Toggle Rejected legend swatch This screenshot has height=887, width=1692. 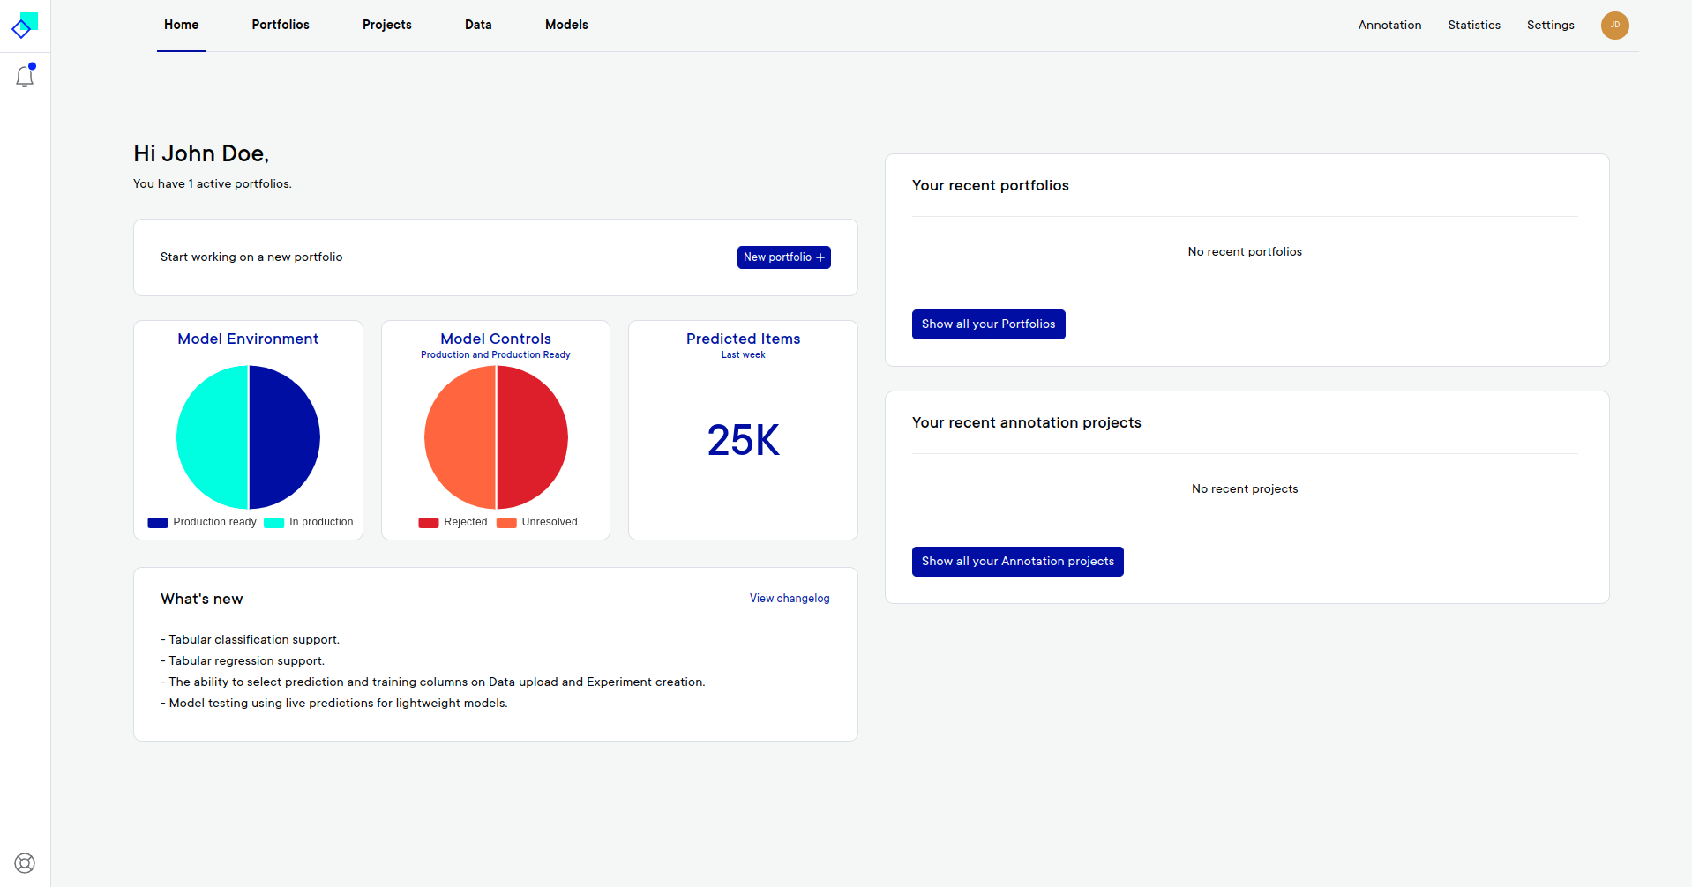coord(429,523)
